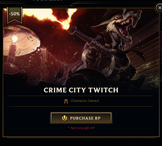Click the divider line above Purchase RP
Viewport: 162px width, 146px height.
[x=81, y=106]
